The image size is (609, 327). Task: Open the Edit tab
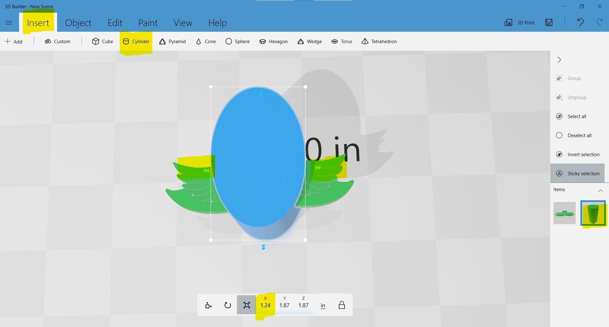click(115, 23)
